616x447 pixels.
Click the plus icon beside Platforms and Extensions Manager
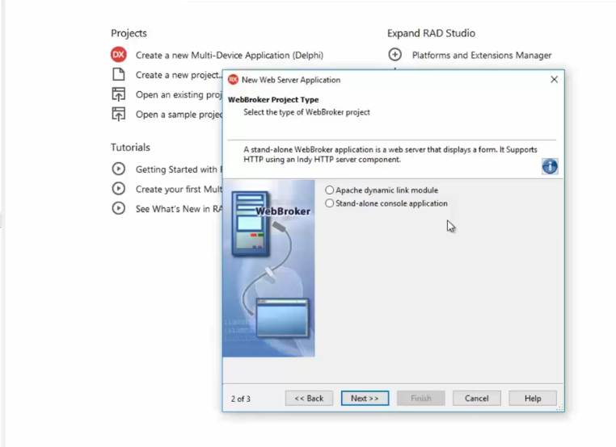click(x=394, y=55)
